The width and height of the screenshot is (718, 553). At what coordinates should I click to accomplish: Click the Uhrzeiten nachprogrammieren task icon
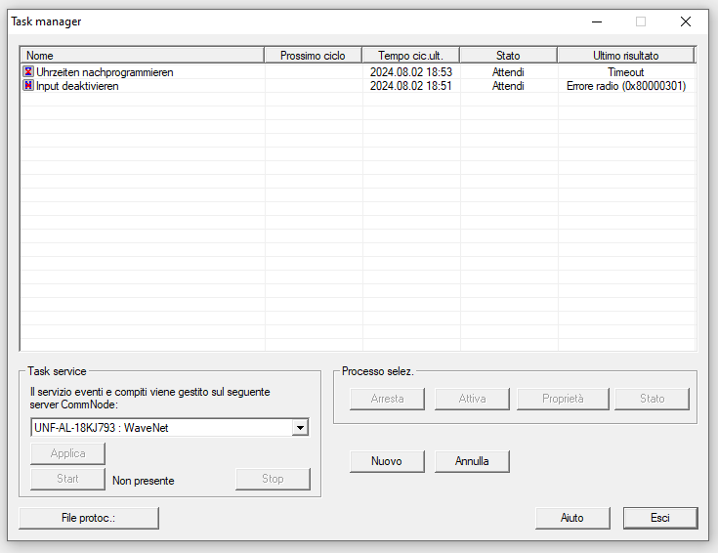28,72
